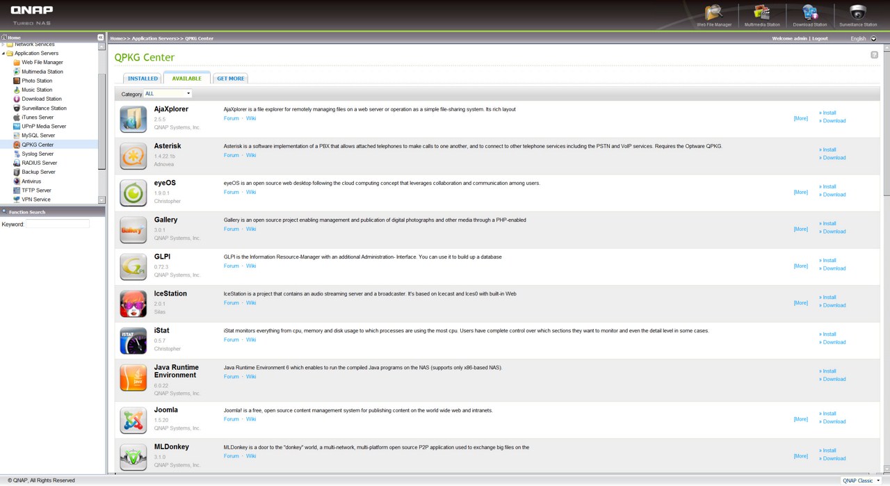Image resolution: width=890 pixels, height=486 pixels.
Task: Install the IceStation package
Action: pos(827,298)
